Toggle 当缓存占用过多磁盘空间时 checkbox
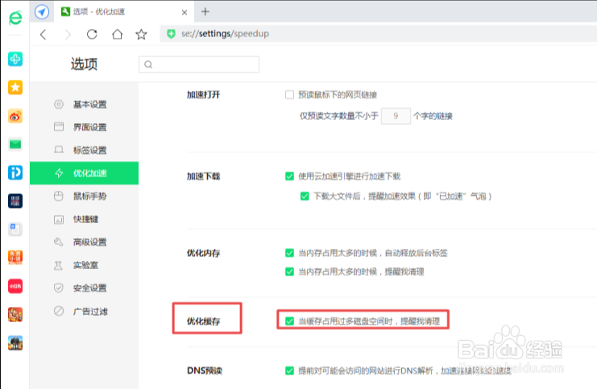Image resolution: width=597 pixels, height=389 pixels. click(x=289, y=321)
